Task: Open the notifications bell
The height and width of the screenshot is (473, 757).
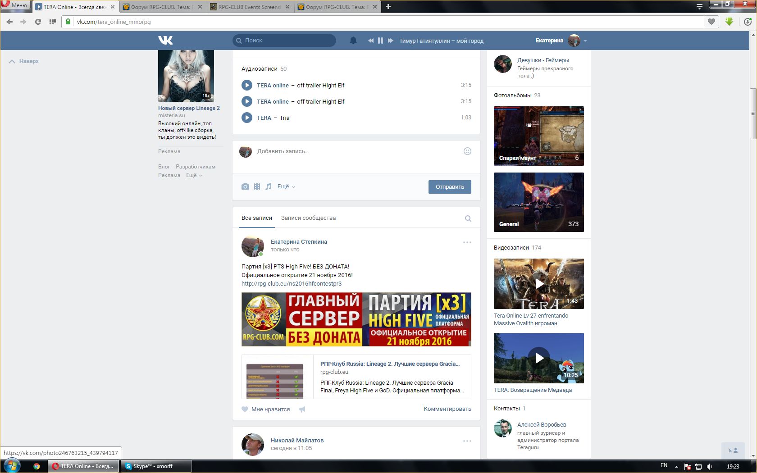Action: pos(353,41)
